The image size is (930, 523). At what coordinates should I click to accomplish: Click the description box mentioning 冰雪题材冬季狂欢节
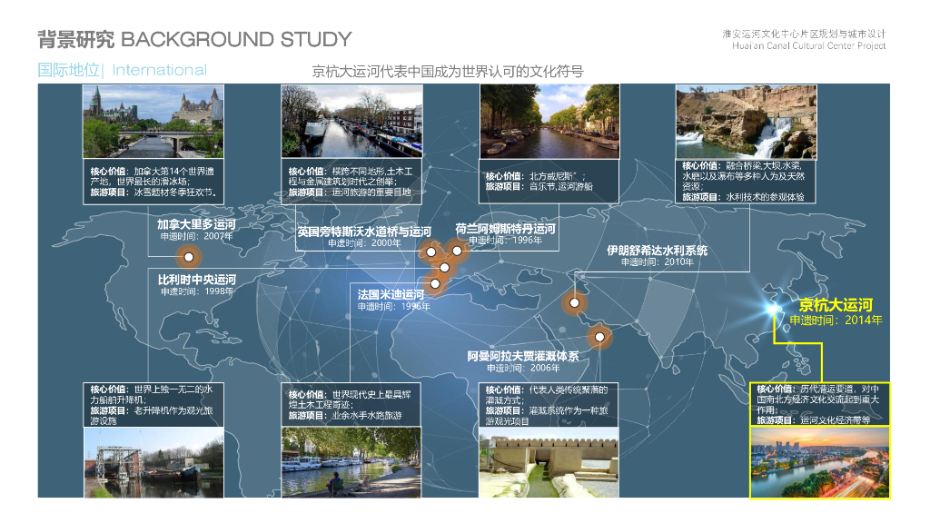click(153, 182)
